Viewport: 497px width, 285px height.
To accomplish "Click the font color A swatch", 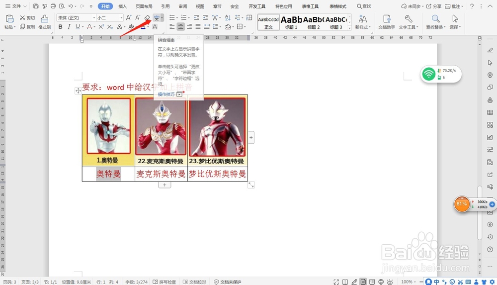I will click(143, 27).
